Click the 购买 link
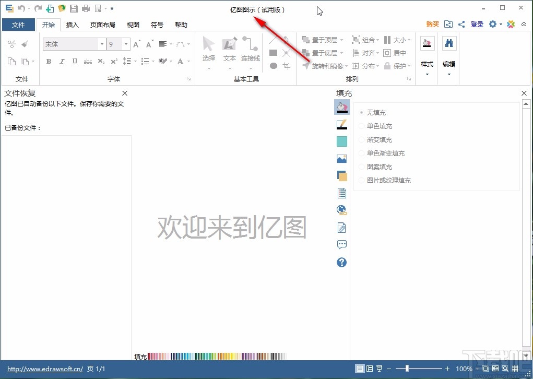This screenshot has height=379, width=533. (x=432, y=24)
